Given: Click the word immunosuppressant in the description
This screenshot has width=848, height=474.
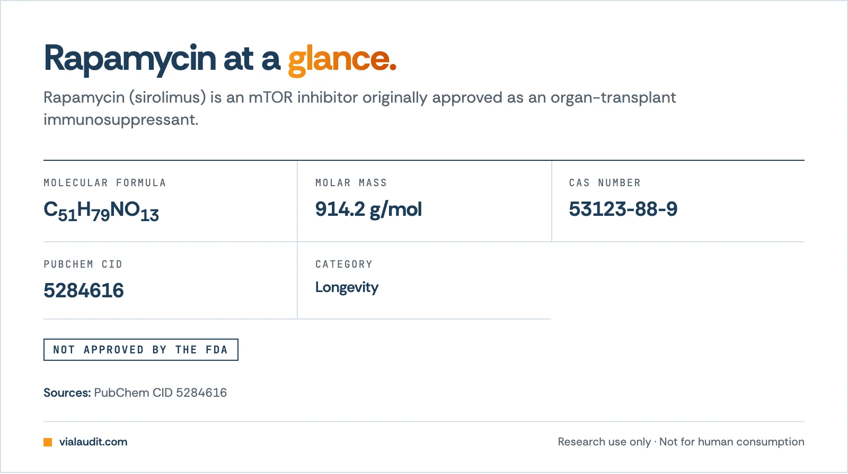Looking at the screenshot, I should [x=121, y=120].
